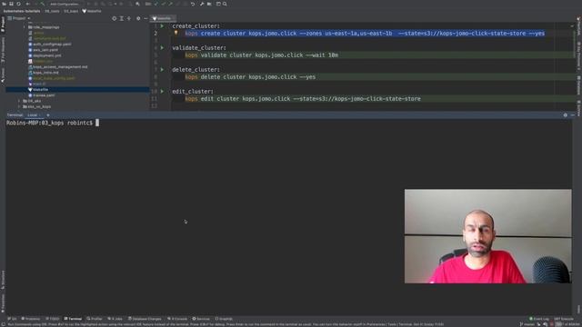The image size is (582, 327).
Task: Open terminal panel gear settings
Action: (x=566, y=115)
